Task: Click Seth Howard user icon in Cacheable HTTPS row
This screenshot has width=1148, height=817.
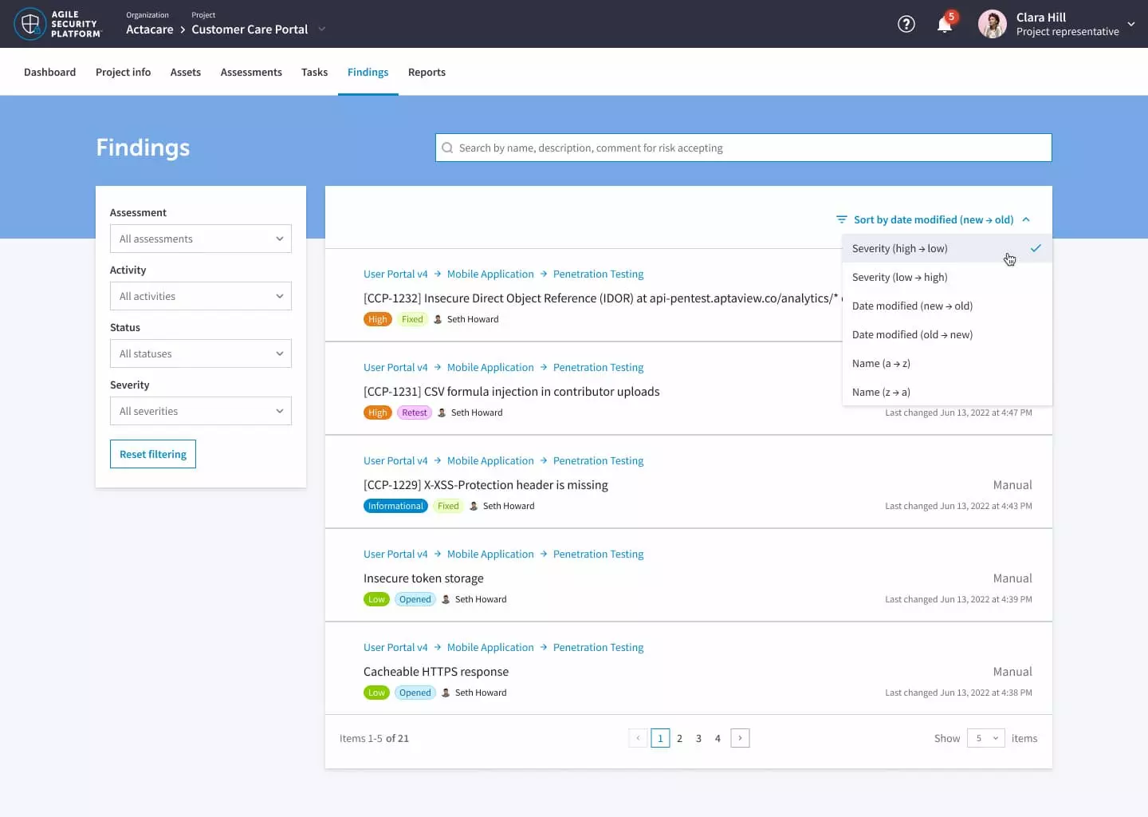Action: click(x=446, y=693)
